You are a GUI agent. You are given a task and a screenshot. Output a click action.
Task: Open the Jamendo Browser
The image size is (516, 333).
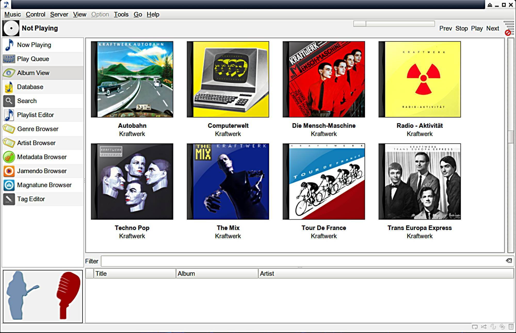[43, 171]
